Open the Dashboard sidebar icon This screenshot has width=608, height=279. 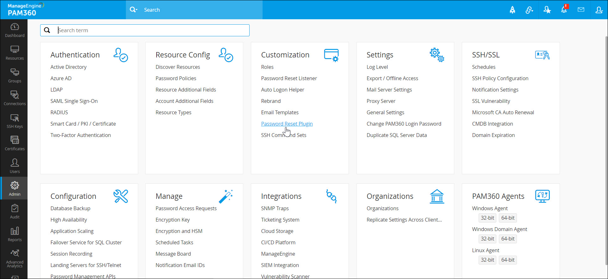point(15,30)
